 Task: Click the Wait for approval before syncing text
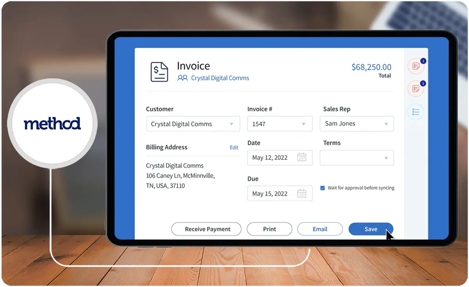pyautogui.click(x=361, y=188)
